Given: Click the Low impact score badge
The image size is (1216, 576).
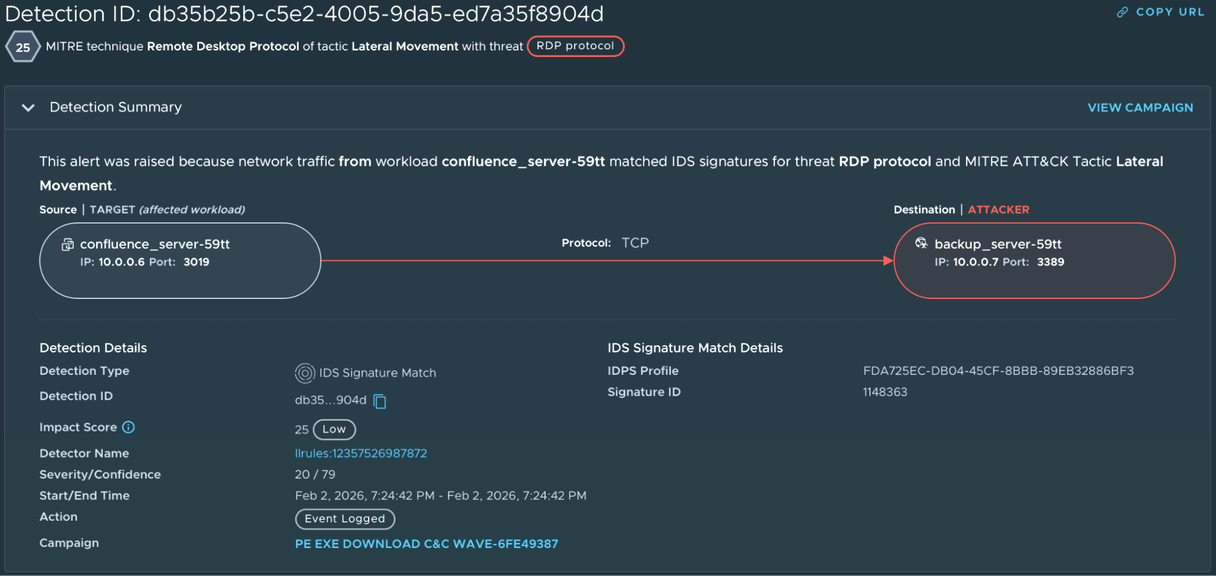Looking at the screenshot, I should (334, 429).
